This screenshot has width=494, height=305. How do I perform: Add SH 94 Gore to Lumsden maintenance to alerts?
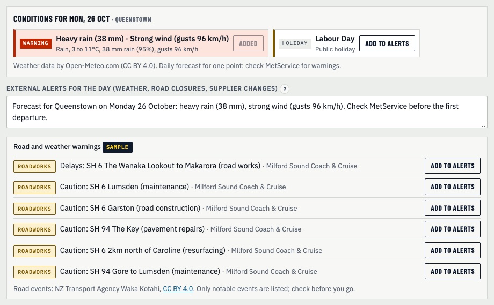(x=453, y=271)
